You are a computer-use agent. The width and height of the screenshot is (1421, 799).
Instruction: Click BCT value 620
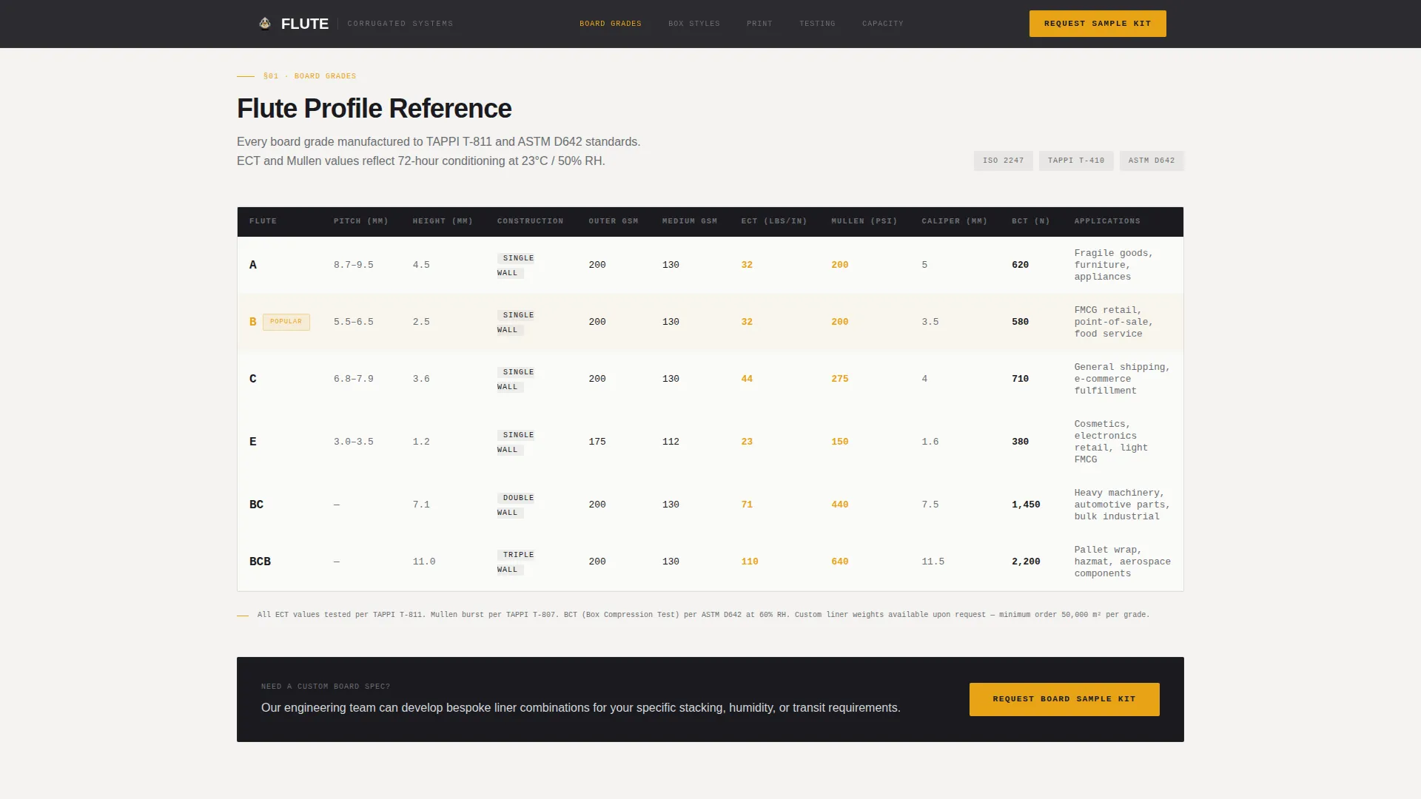[1021, 265]
